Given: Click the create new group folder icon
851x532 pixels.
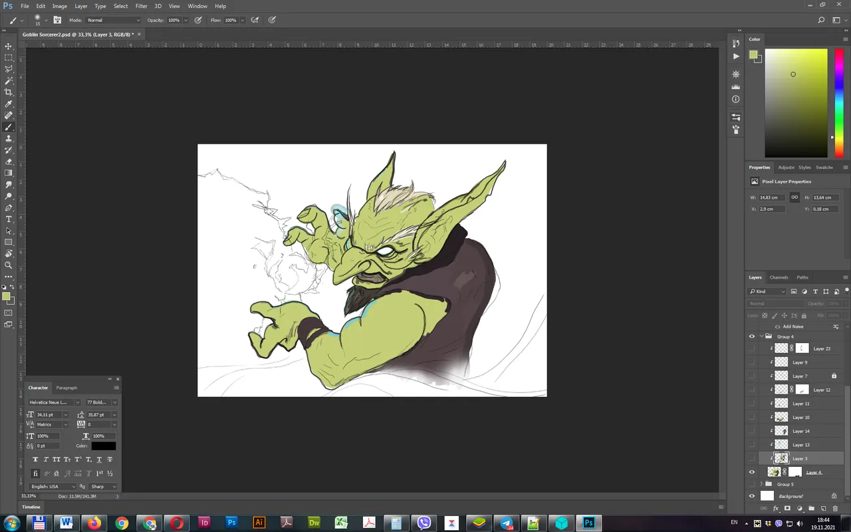Looking at the screenshot, I should tap(812, 509).
